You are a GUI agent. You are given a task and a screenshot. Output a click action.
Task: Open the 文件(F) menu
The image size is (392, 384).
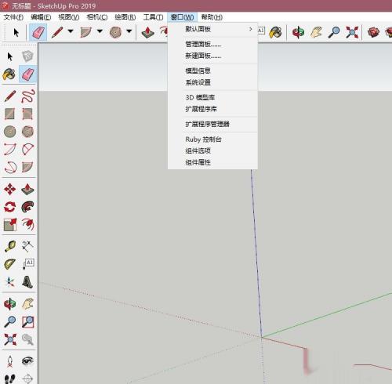[x=13, y=17]
